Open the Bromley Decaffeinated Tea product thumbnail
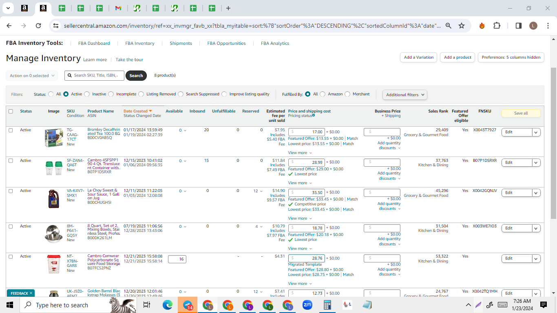This screenshot has width=557, height=313. click(x=54, y=138)
